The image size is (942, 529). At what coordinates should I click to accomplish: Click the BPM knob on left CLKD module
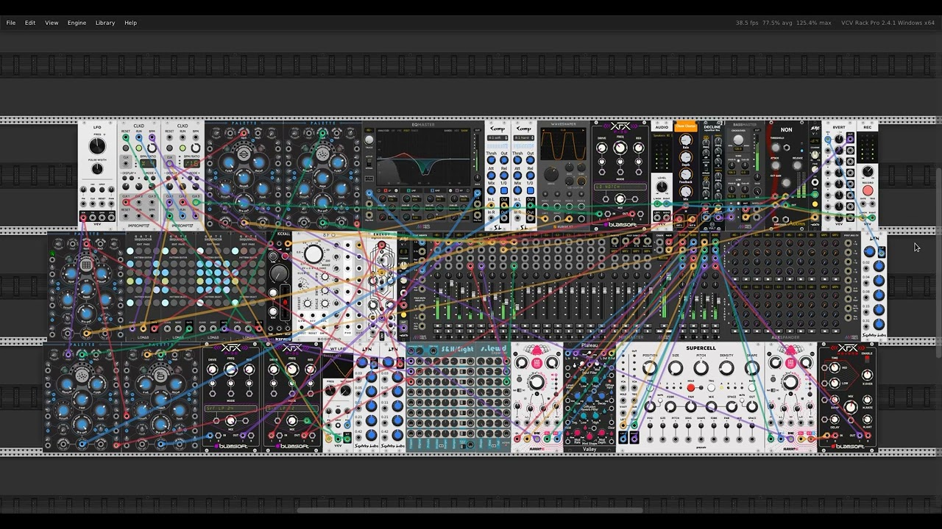coord(152,146)
